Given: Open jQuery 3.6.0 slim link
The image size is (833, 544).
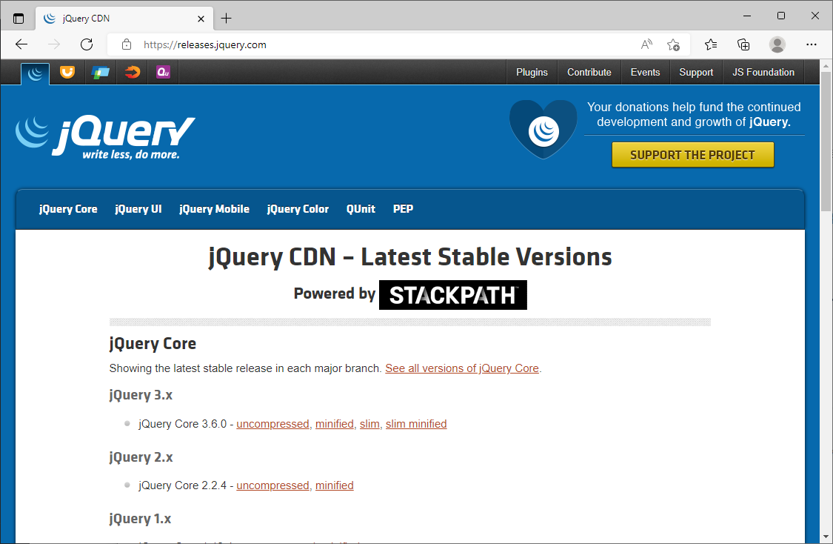Looking at the screenshot, I should (x=369, y=424).
